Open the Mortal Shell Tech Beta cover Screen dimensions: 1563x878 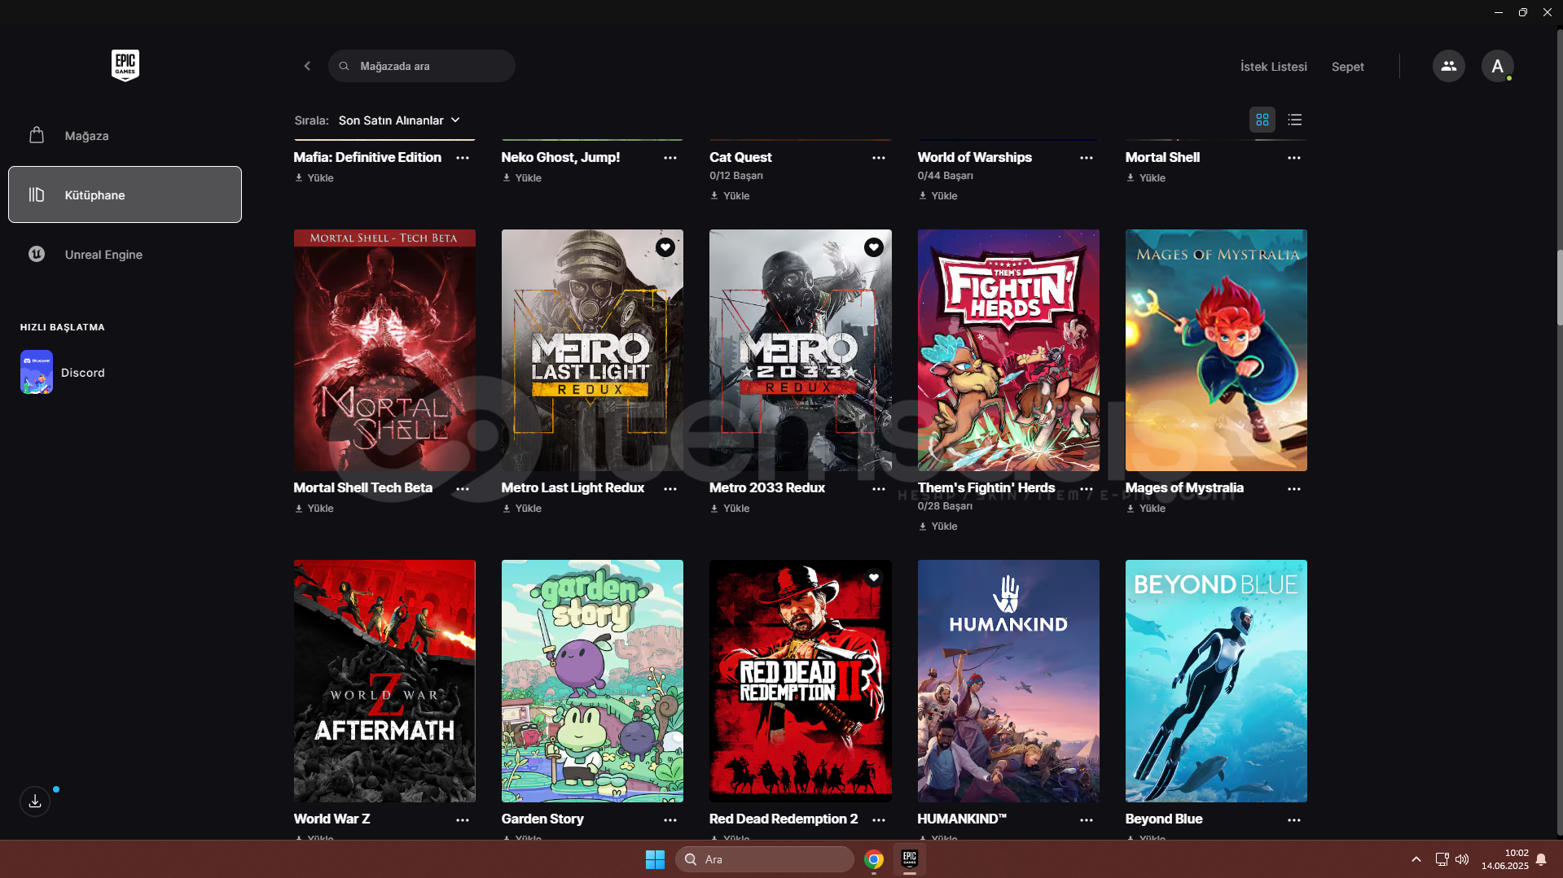coord(384,350)
